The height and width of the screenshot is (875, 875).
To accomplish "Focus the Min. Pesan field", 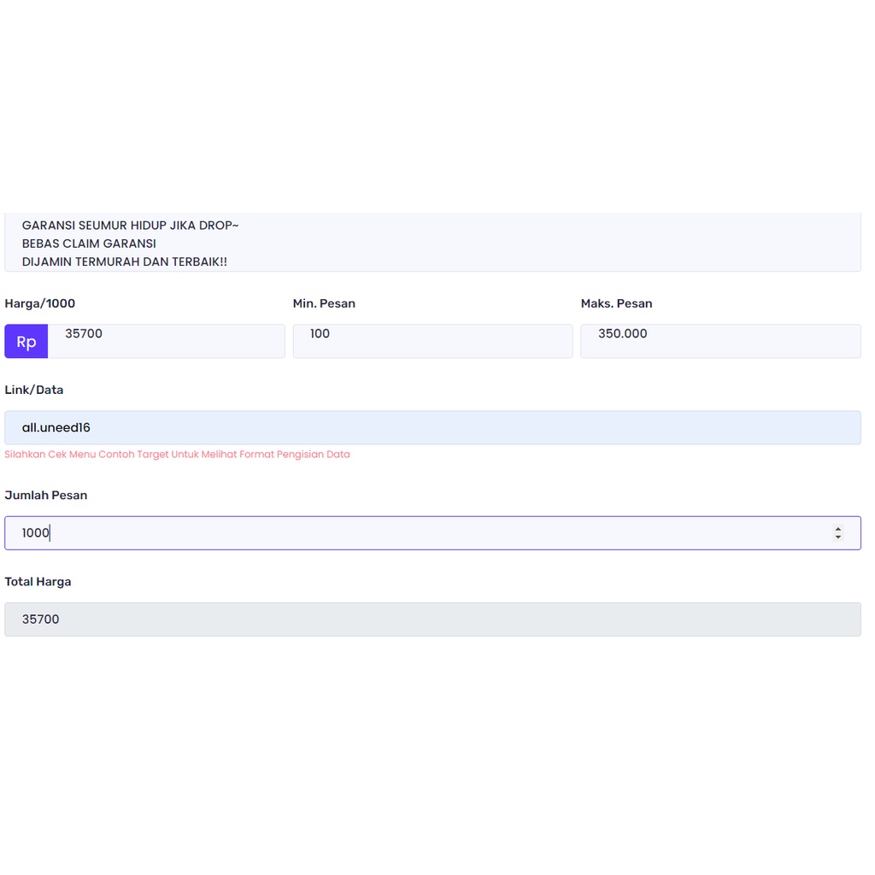I will pyautogui.click(x=432, y=341).
